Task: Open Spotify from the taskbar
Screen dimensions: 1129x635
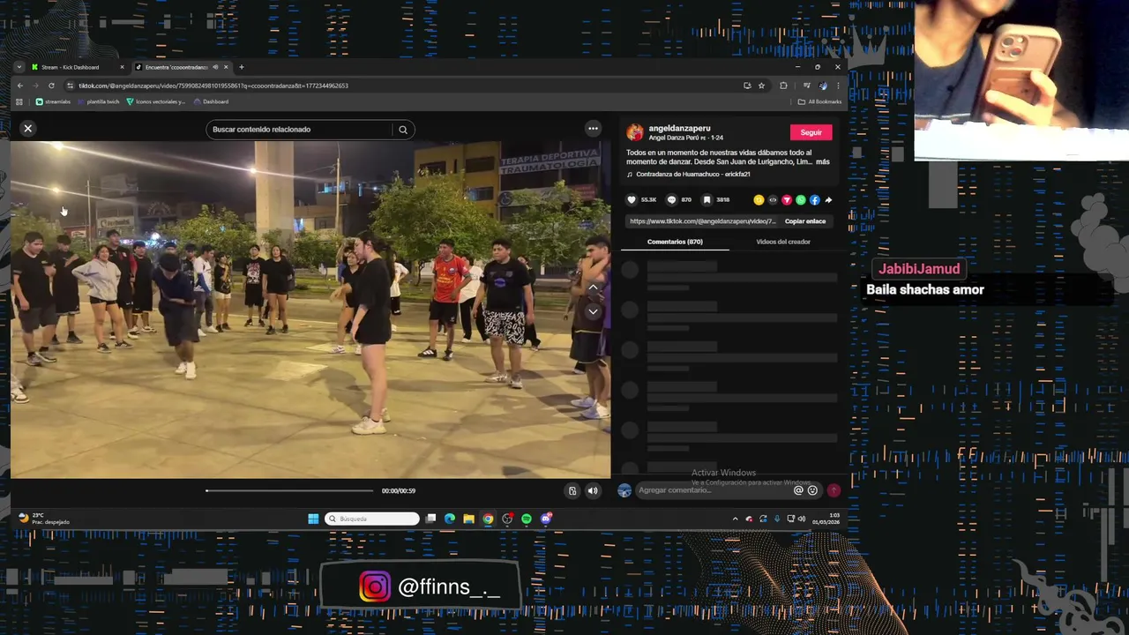Action: click(x=527, y=519)
